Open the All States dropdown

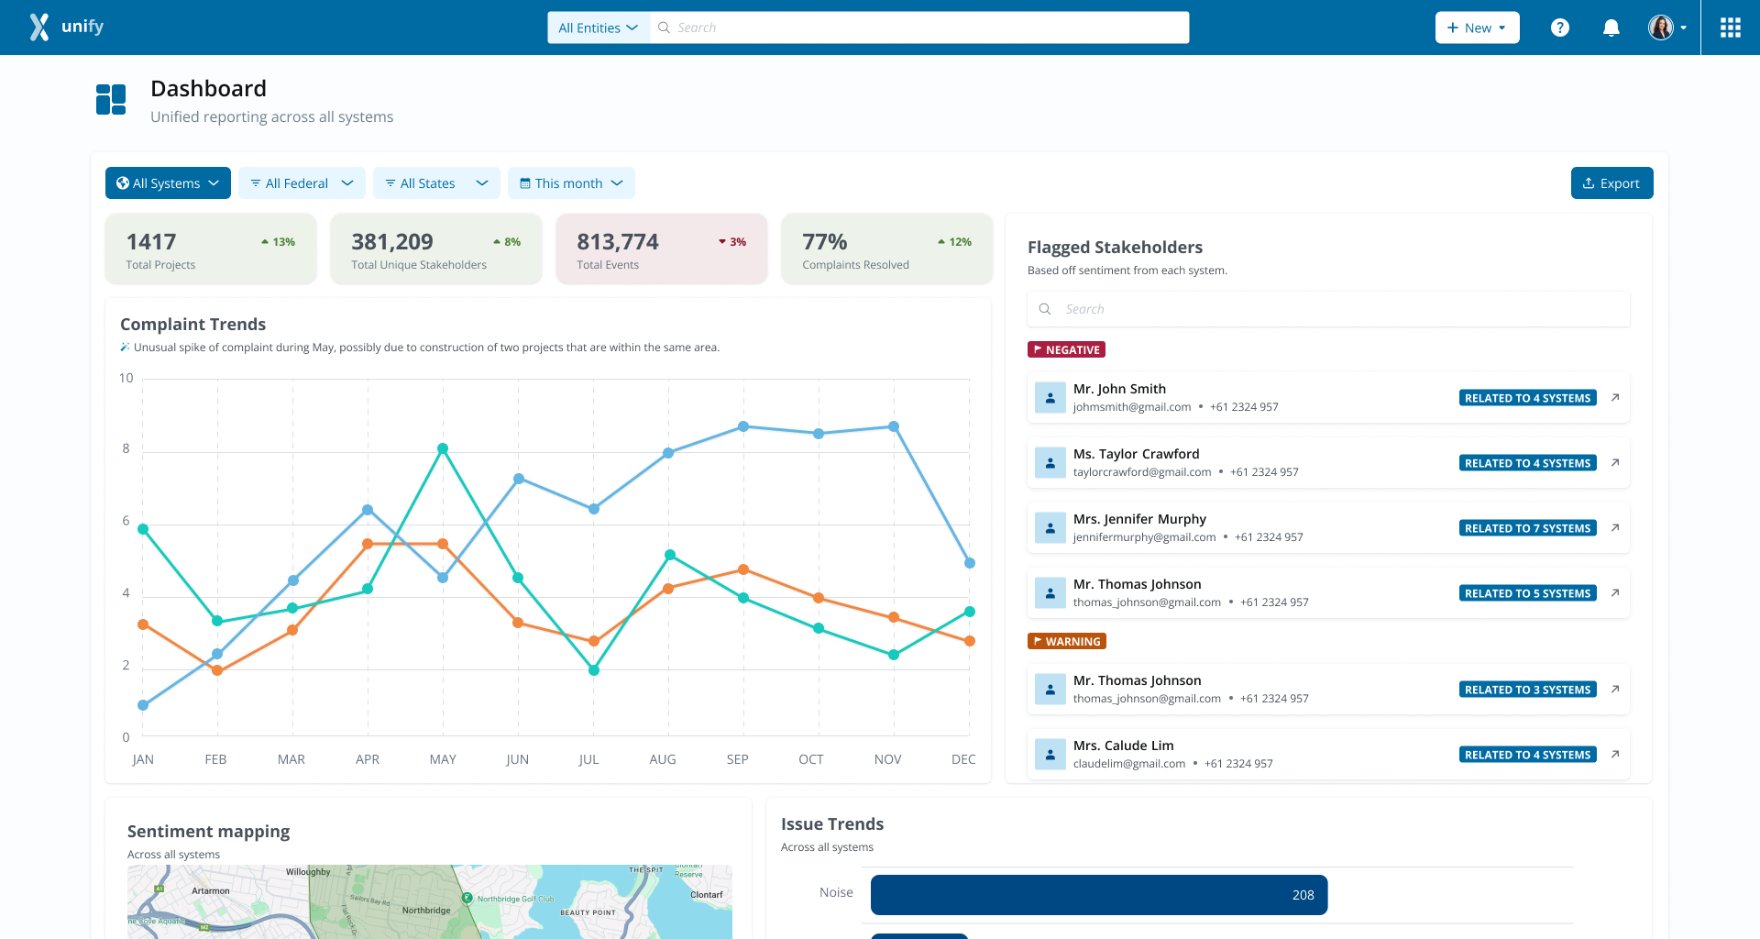click(x=436, y=182)
